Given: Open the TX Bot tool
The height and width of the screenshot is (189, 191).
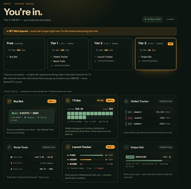Looking at the screenshot, I should [110, 101].
